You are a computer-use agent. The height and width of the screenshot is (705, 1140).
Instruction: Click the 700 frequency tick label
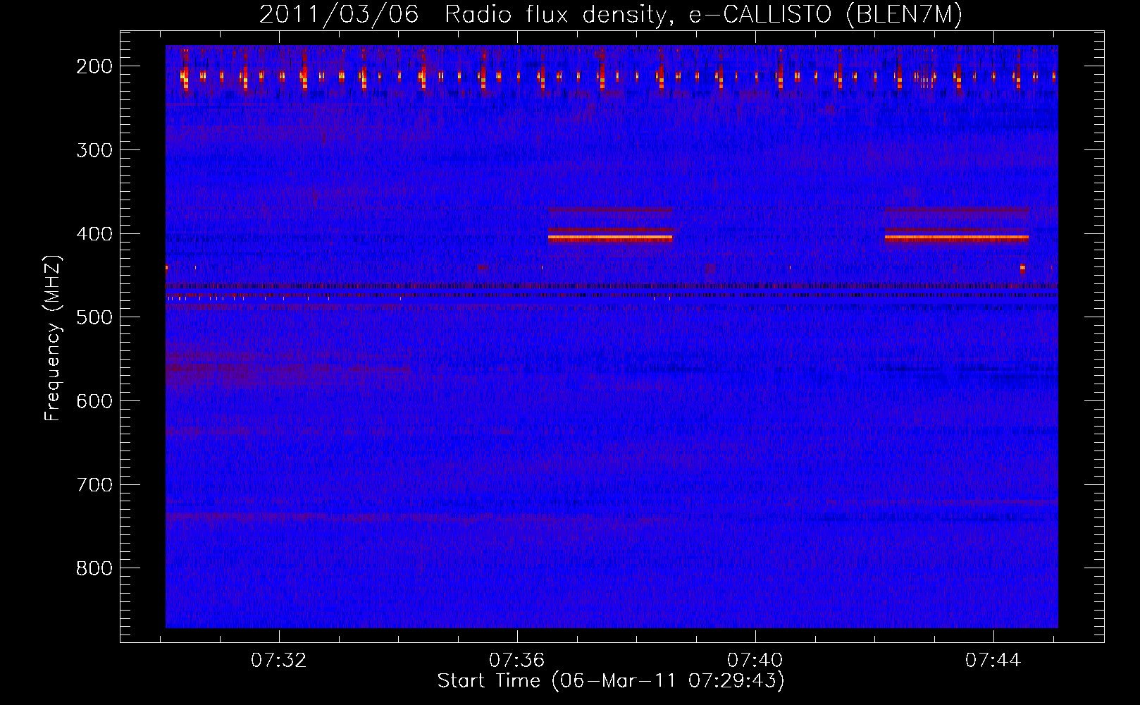point(94,485)
